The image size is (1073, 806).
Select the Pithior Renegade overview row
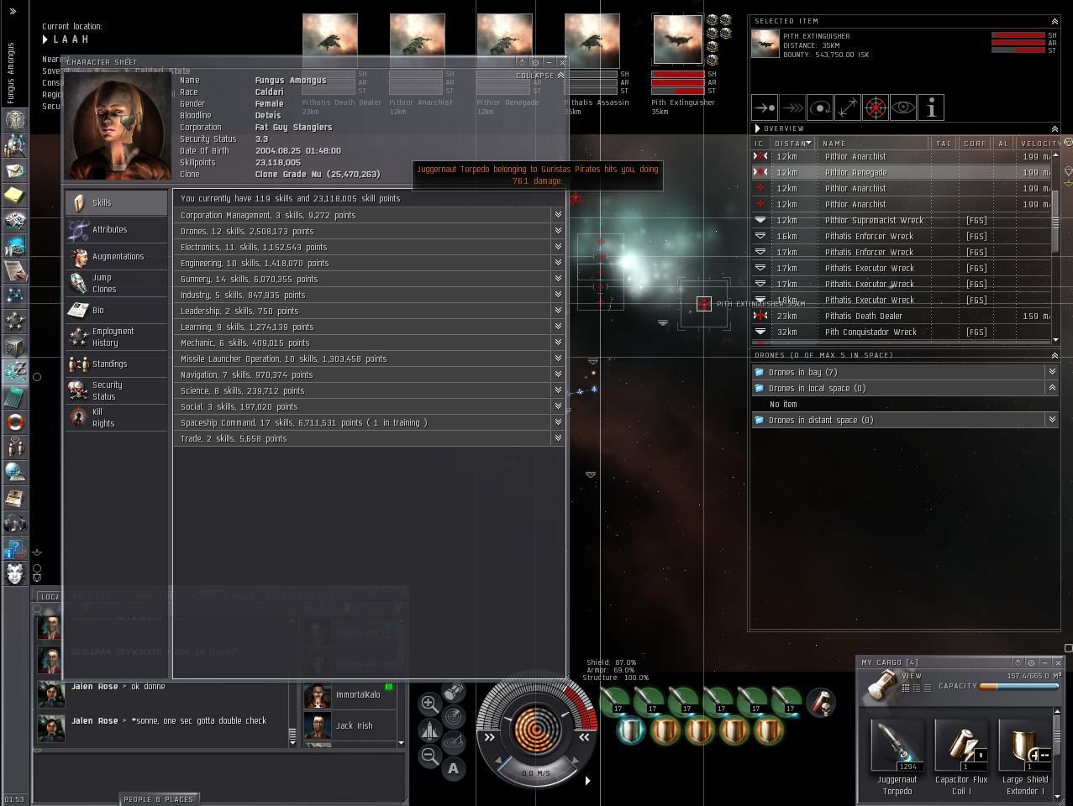[901, 172]
